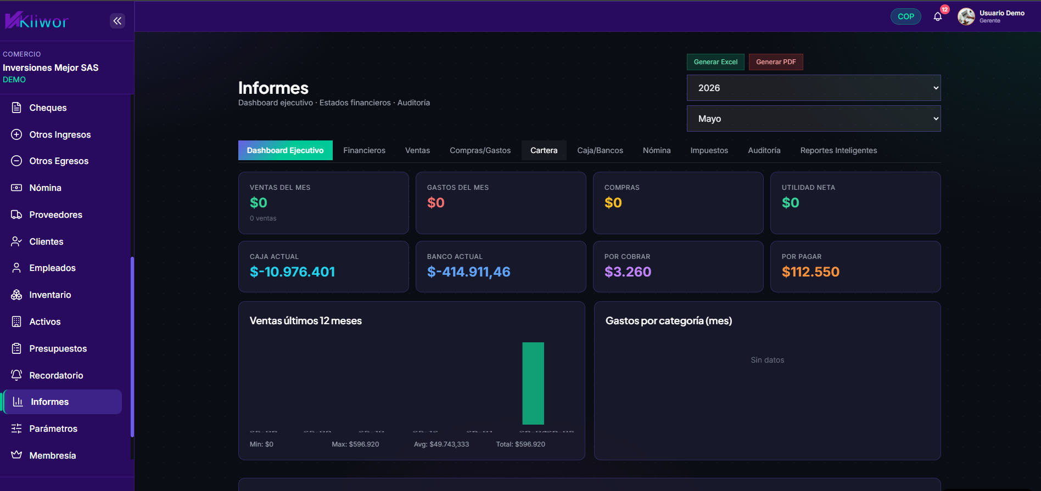Click the Nómina banknote icon

16,188
